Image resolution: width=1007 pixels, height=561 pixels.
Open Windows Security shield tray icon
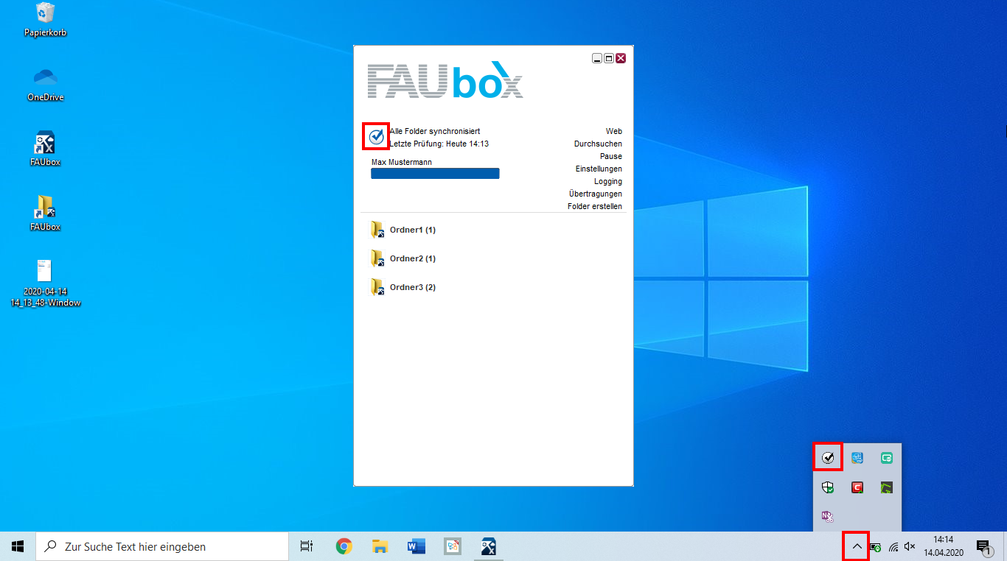tap(828, 487)
